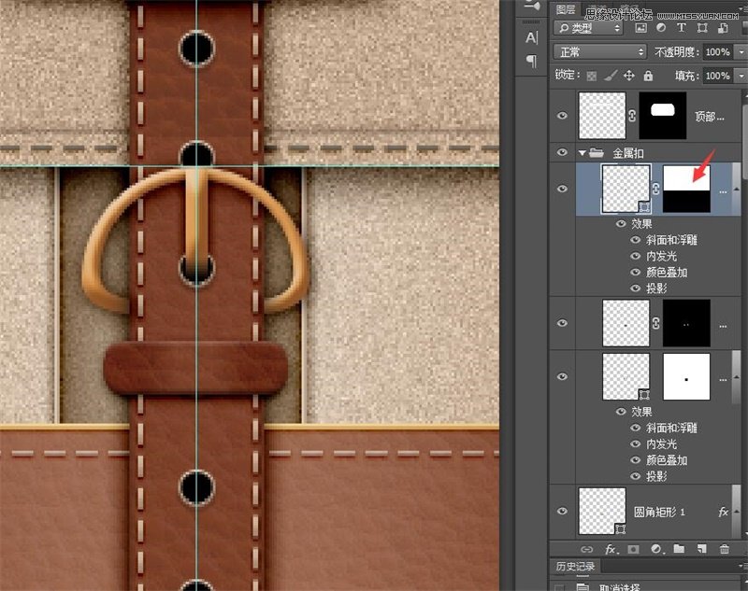
Task: Select the 金属扣 group name
Action: pyautogui.click(x=628, y=153)
